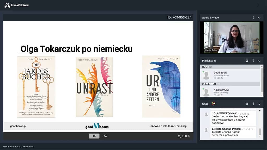Click the LiveWebinar link in the footer
This screenshot has height=150, width=267.
[x=27, y=147]
